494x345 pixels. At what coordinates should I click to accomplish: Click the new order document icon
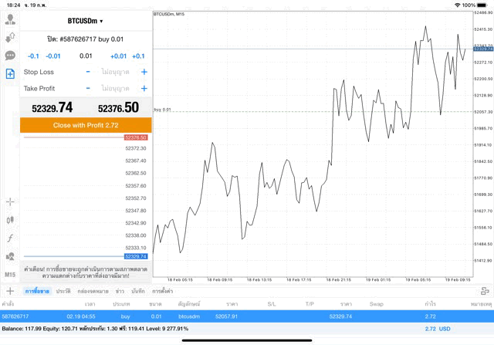point(10,73)
